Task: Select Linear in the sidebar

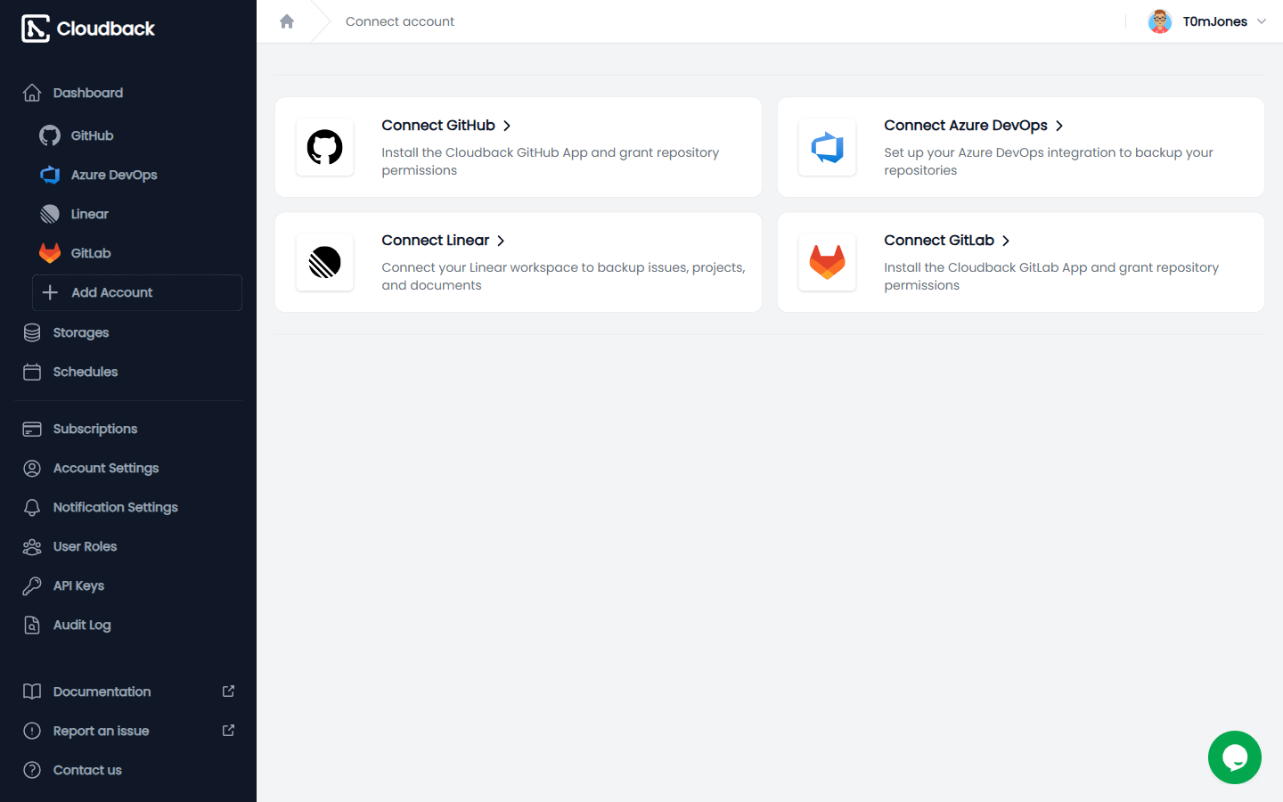Action: [137, 214]
